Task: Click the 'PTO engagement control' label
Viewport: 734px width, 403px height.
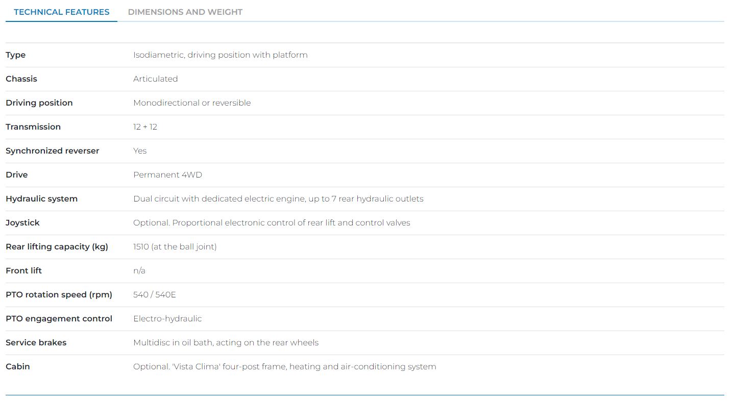Action: (59, 319)
